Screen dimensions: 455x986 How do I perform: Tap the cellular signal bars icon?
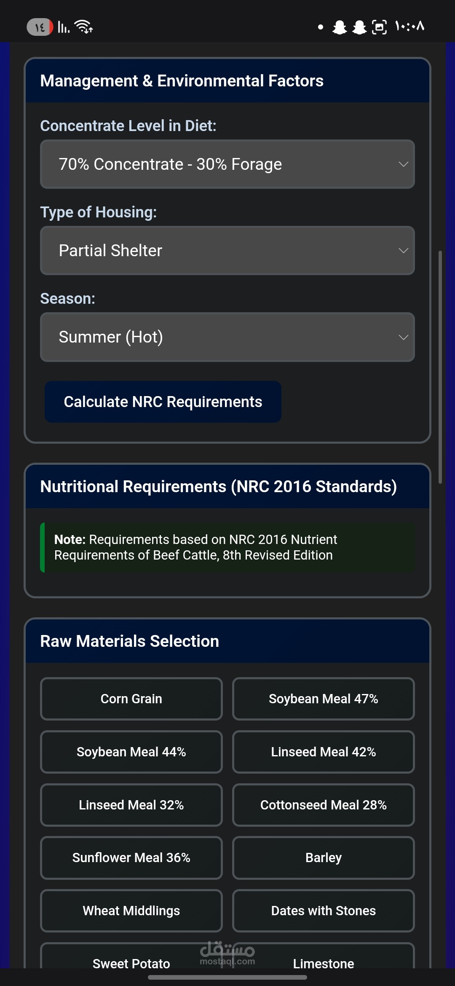(x=64, y=27)
